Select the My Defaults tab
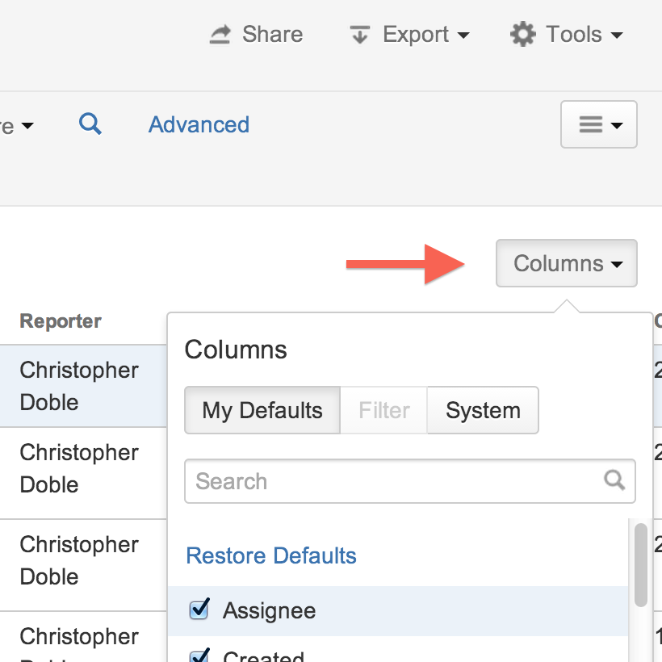662x662 pixels. (x=262, y=410)
